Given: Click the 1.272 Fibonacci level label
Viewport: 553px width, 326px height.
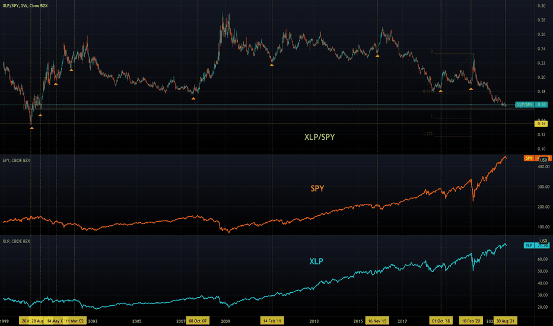Looking at the screenshot, I should pos(428,134).
